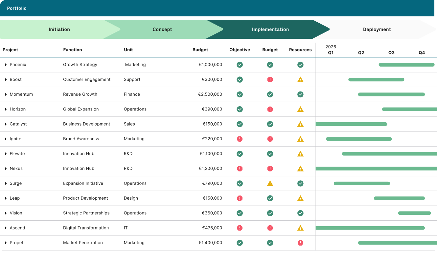Viewport: 437px width, 261px height.
Task: Open the Concept phase tab
Action: click(162, 29)
